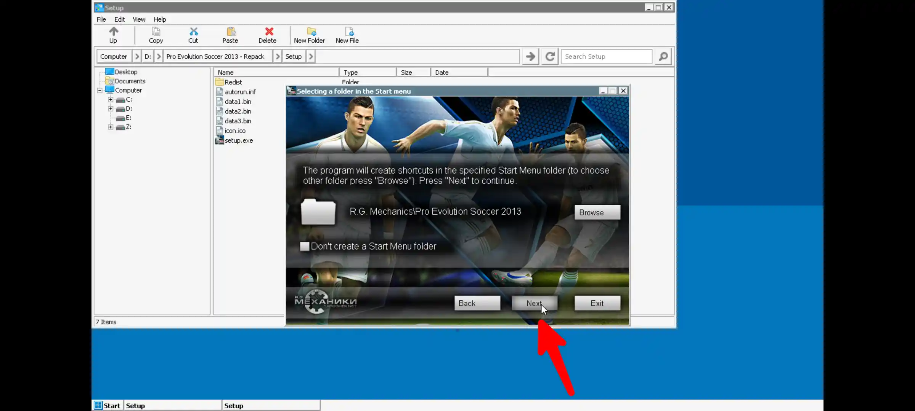Click the Search Setup input field
This screenshot has height=411, width=915.
click(606, 56)
